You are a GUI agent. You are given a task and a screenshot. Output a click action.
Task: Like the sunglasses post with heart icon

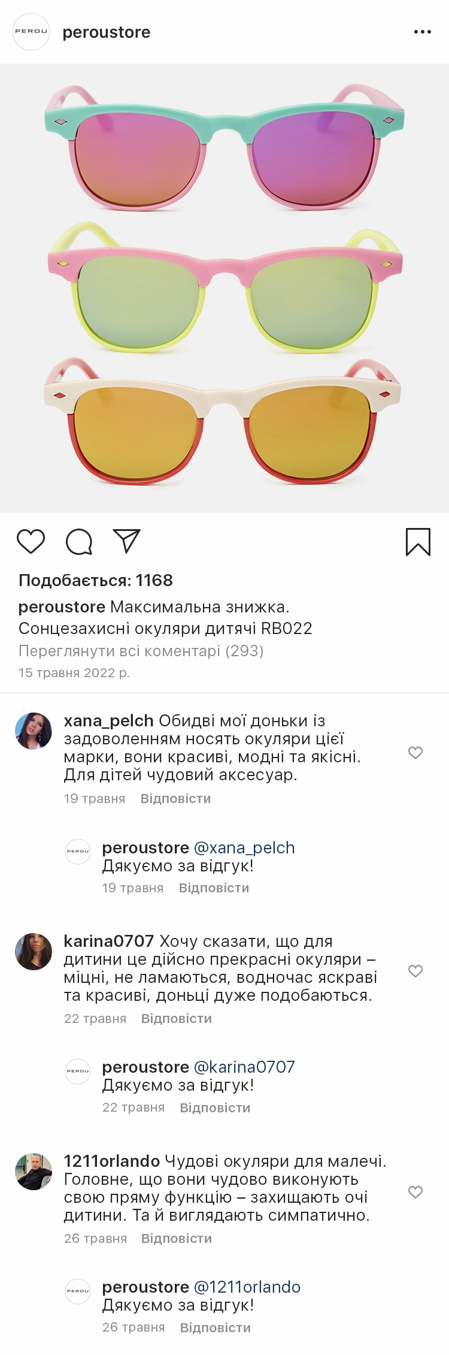click(31, 541)
